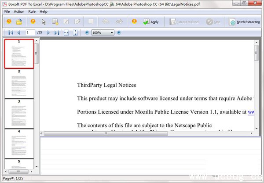The height and width of the screenshot is (183, 264).
Task: Select page 5 thumbnail
Action: pos(19,164)
